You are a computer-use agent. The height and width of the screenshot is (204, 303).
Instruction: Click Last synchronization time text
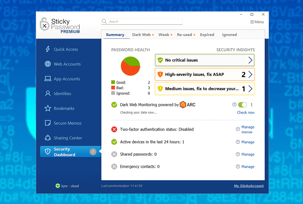point(122,186)
